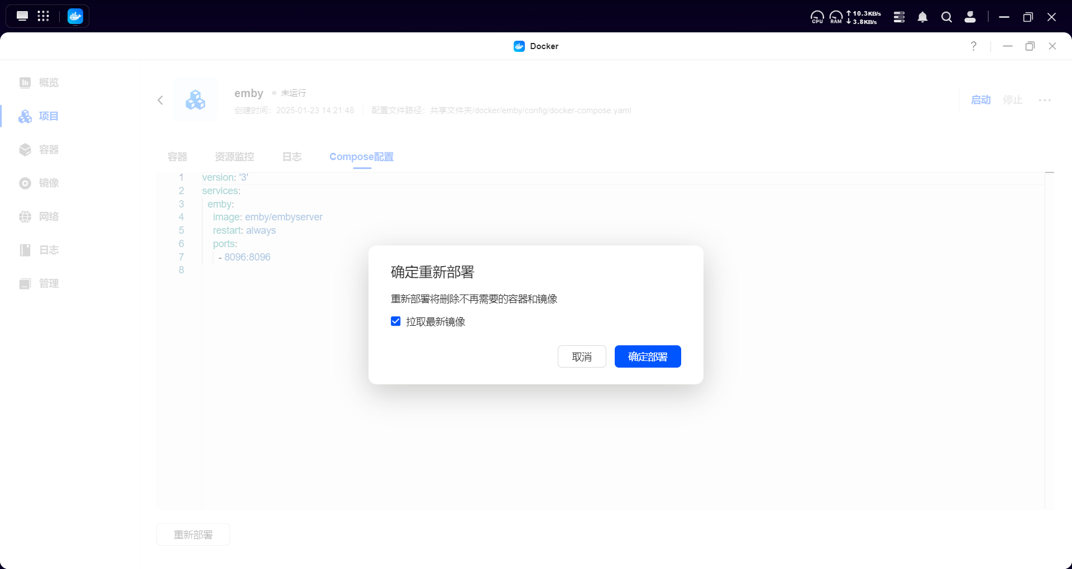1072x569 pixels.
Task: Switch to the 资源监控 tab
Action: click(x=234, y=157)
